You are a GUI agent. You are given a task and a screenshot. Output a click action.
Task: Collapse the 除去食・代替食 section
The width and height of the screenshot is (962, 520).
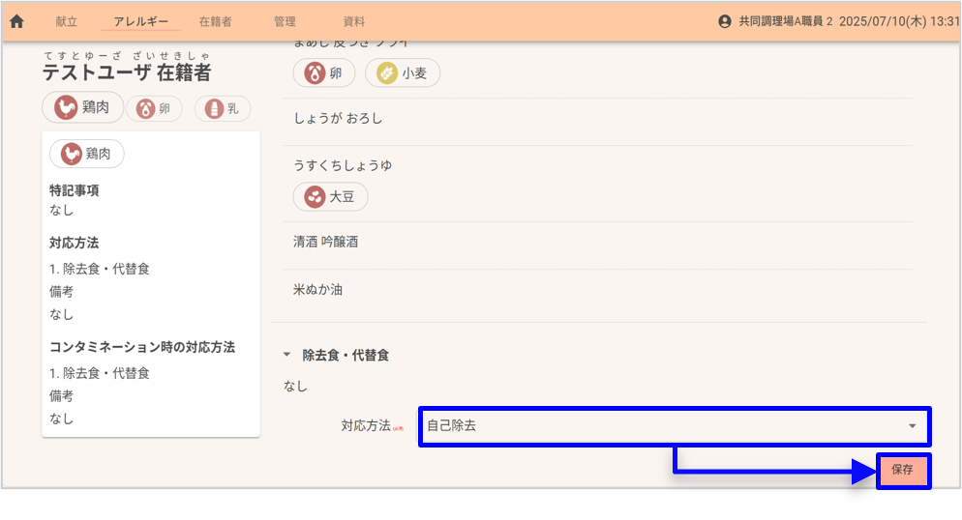click(x=286, y=356)
